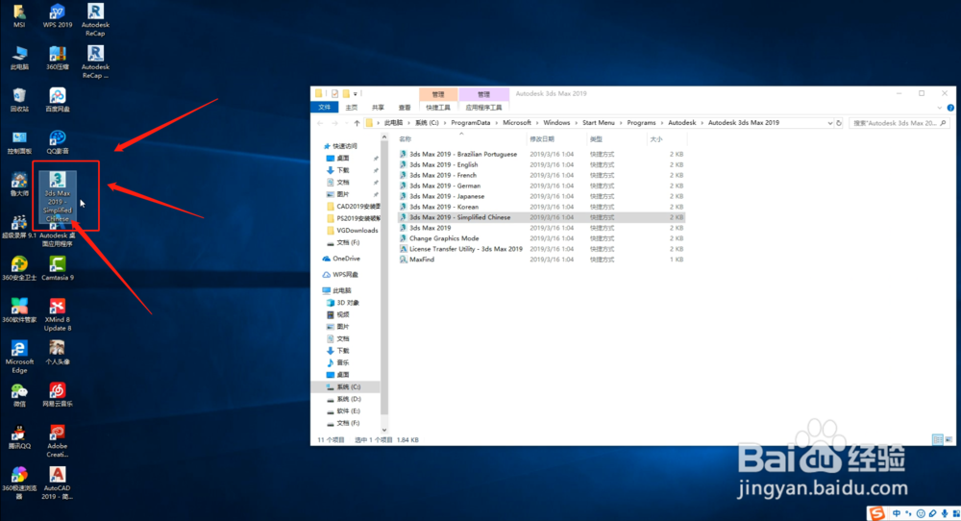This screenshot has width=961, height=521.
Task: Open 3D 对象 under 此电脑
Action: pos(348,302)
